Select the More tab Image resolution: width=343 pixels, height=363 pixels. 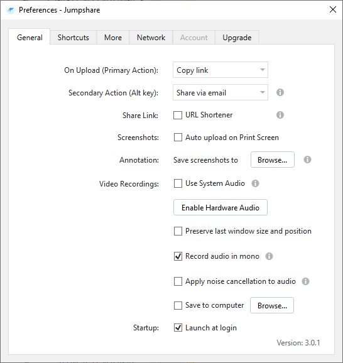pyautogui.click(x=113, y=38)
